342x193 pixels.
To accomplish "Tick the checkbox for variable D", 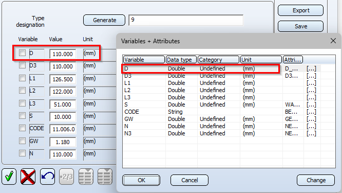I will click(22, 52).
